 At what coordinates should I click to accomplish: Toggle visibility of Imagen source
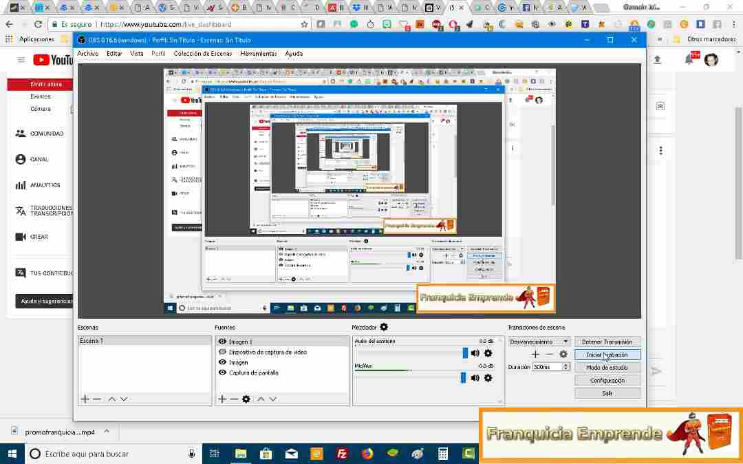point(222,362)
